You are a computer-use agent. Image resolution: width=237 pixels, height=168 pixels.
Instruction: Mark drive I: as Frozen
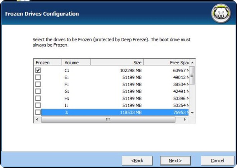(x=38, y=105)
